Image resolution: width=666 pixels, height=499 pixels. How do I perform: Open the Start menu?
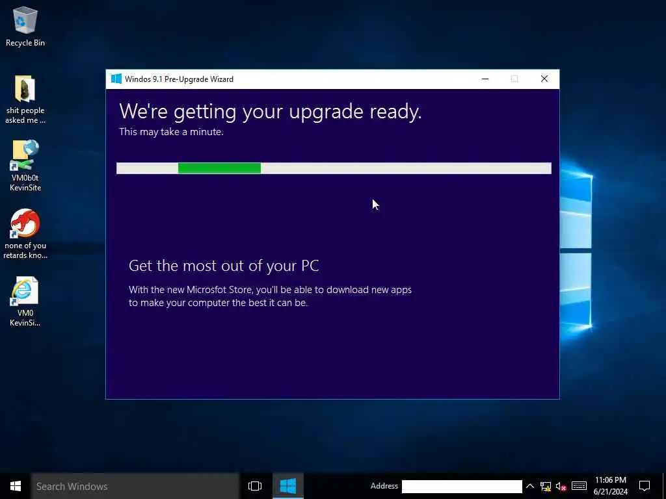coord(16,486)
